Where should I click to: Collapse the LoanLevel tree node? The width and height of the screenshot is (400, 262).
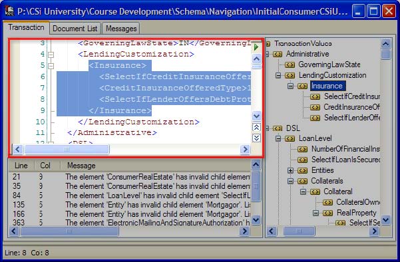pos(278,138)
